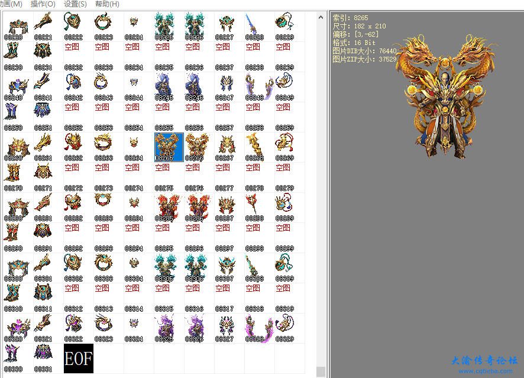
Task: Select small mask sprite 08224
Action: pyautogui.click(x=138, y=27)
